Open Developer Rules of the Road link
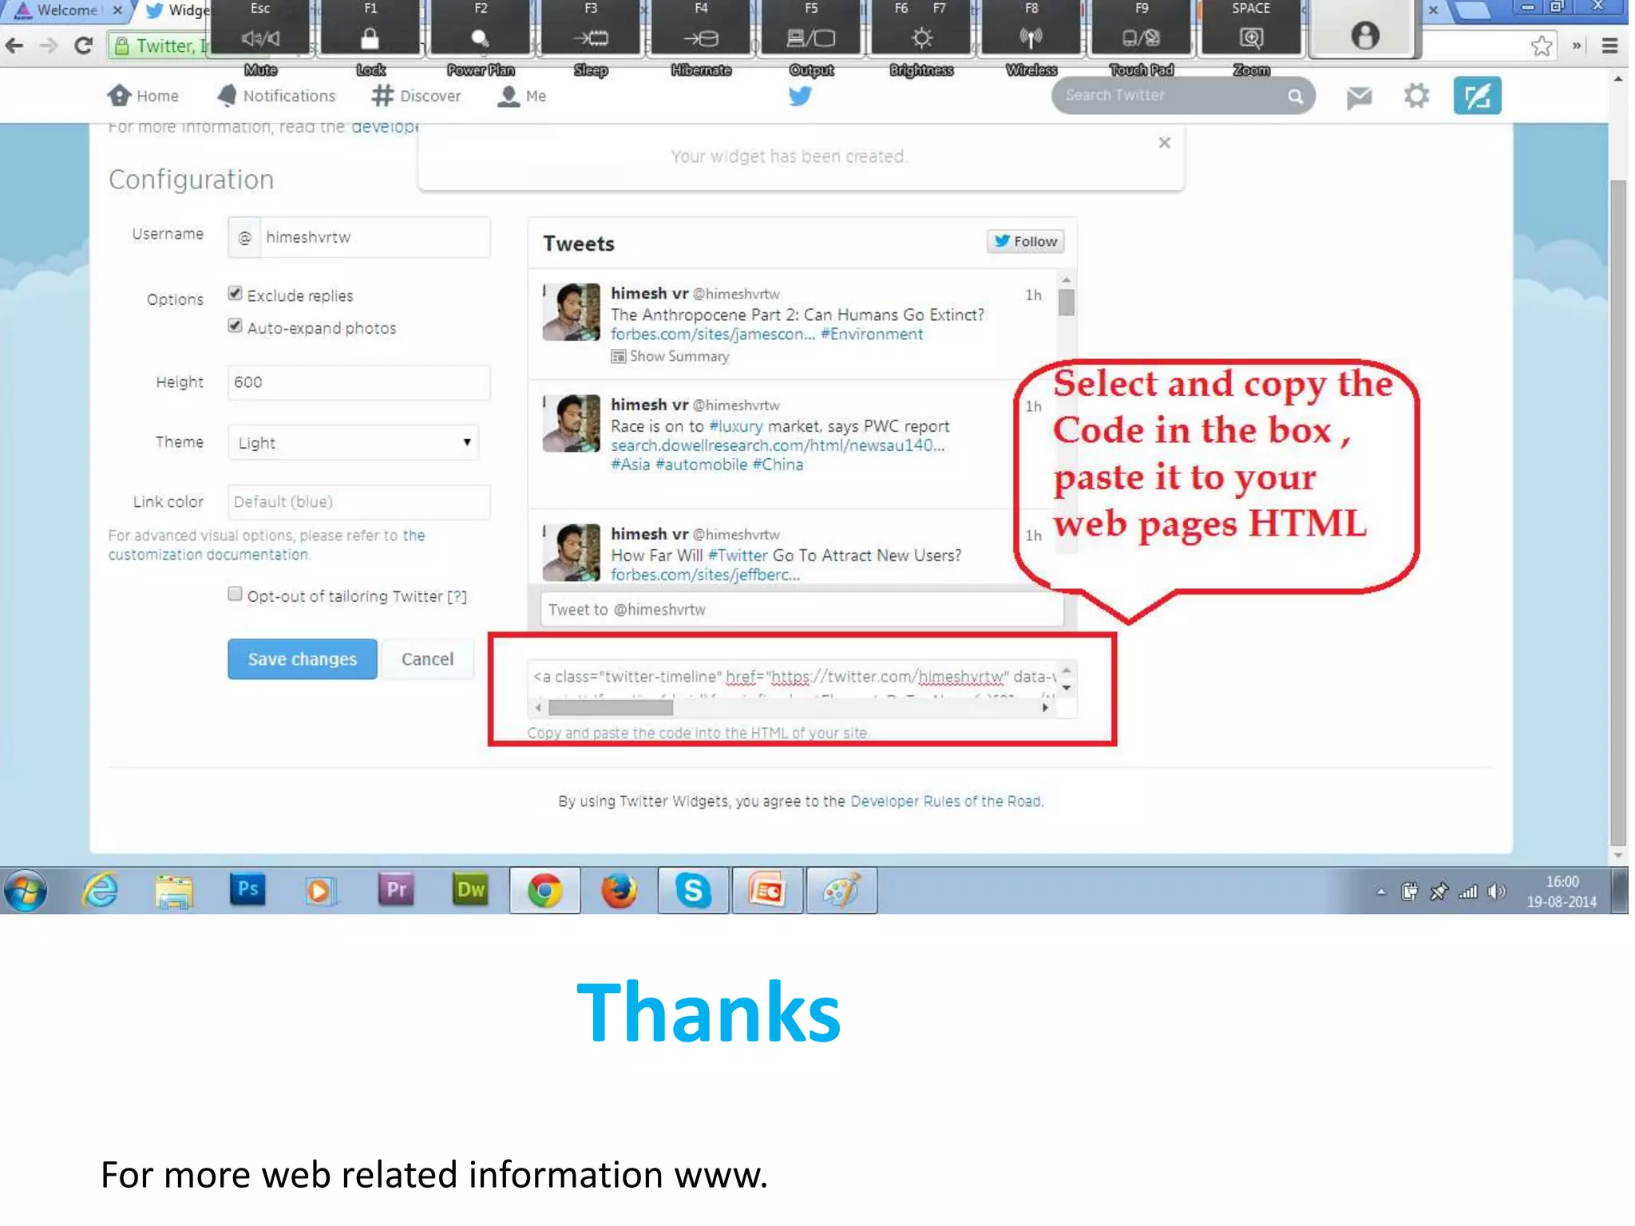Screen dimensions: 1635x1226 point(946,801)
